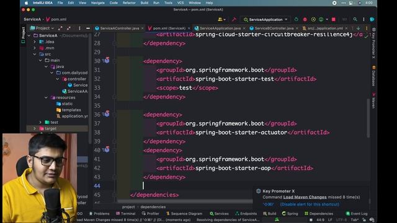Open the Navigate menu
397x223 pixels.
coord(98,3)
